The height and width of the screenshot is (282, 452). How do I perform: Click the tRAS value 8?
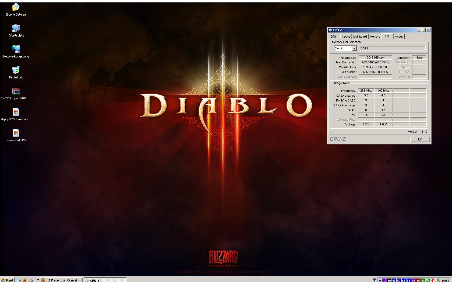[x=366, y=110]
